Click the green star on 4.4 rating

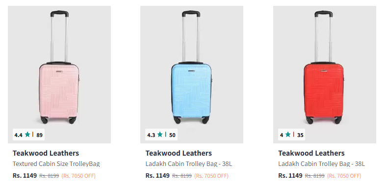coord(27,135)
